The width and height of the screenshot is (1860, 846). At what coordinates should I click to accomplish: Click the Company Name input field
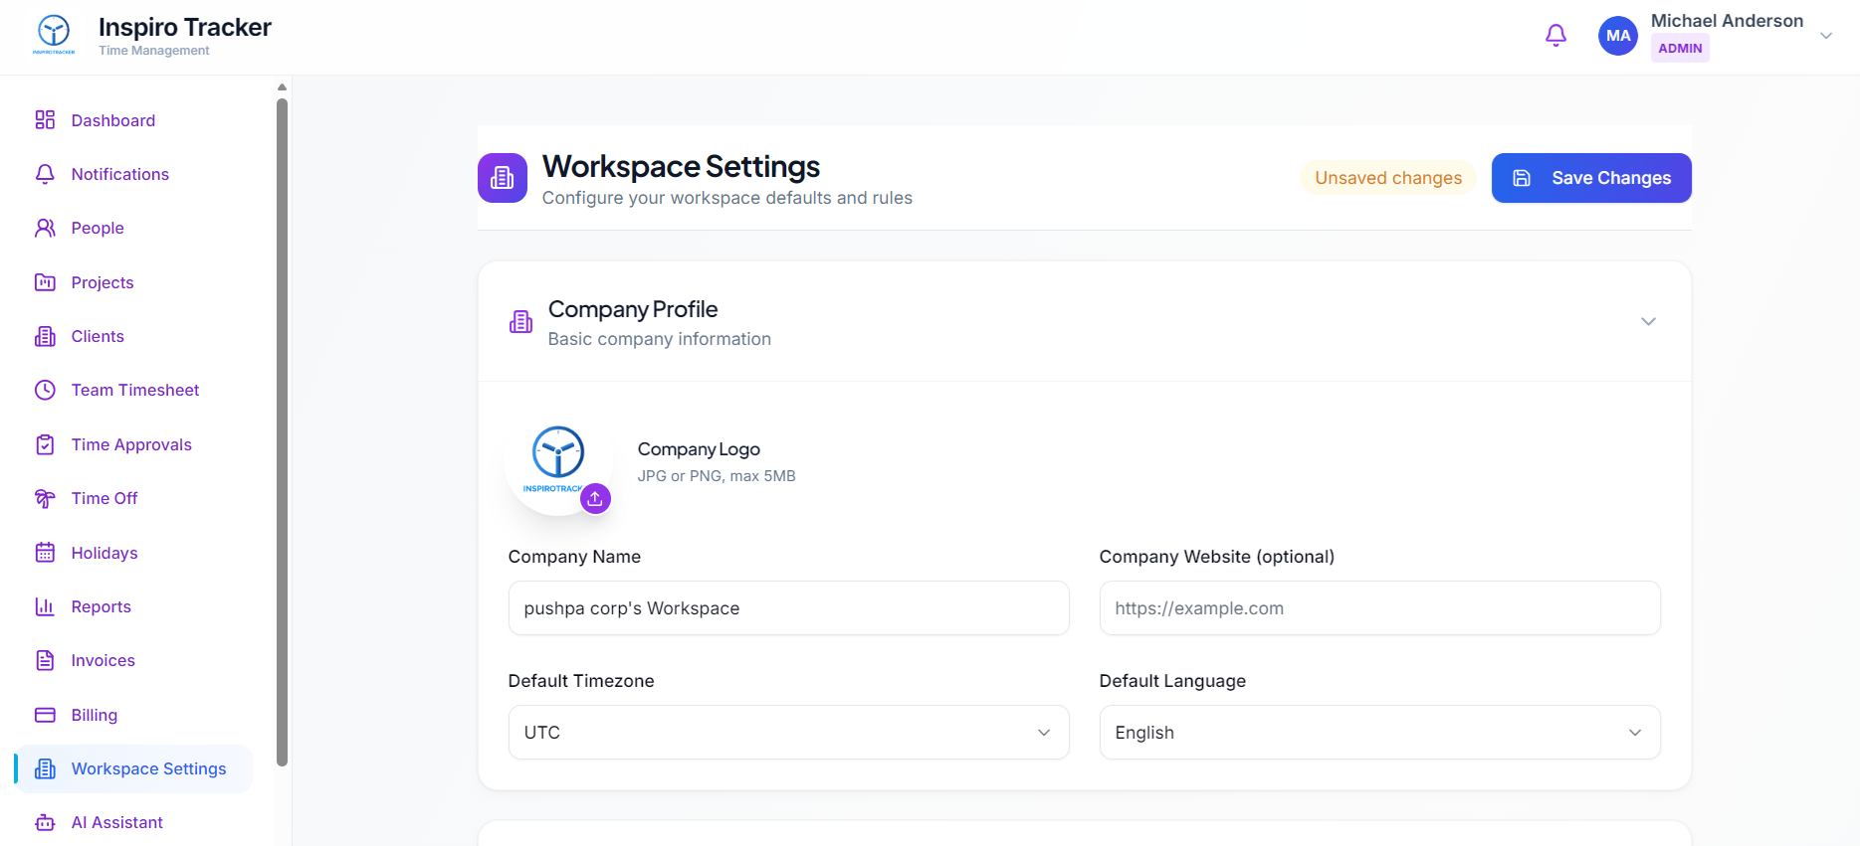point(788,608)
